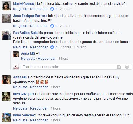Image resolution: width=133 pixels, height=124 pixels.
Task: Open Marivi Gomez's profile picture
Action: click(6, 6)
